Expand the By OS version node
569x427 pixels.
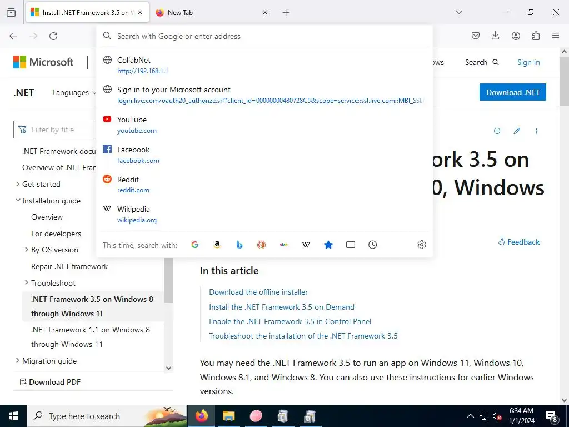click(x=27, y=250)
